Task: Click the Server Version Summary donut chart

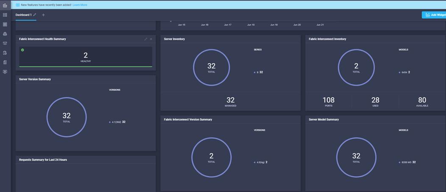Action: pyautogui.click(x=67, y=117)
